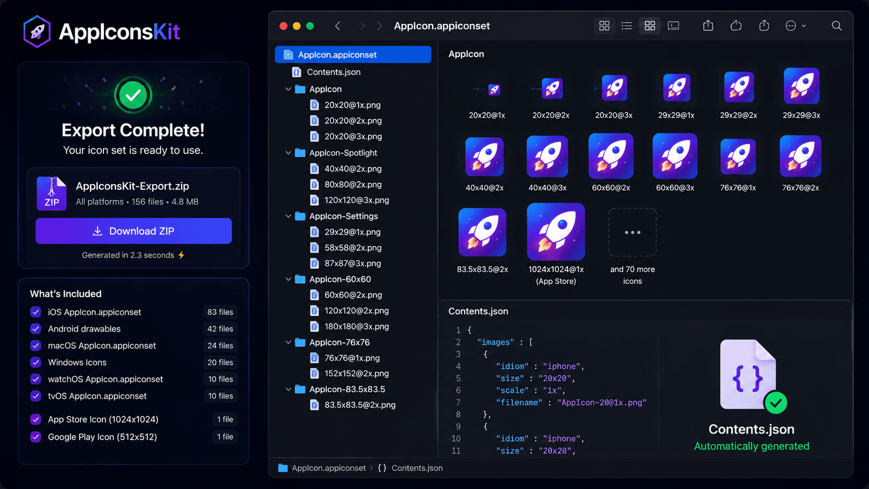Select Contents.json in the sidebar tree

(x=333, y=72)
